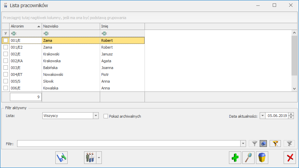Open employee details with magnifying glass icon
The width and height of the screenshot is (299, 168).
click(248, 157)
